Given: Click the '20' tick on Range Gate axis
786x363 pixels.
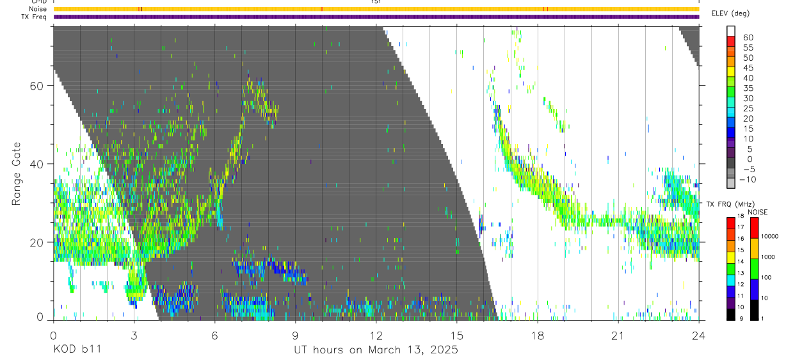Looking at the screenshot, I should coord(36,242).
